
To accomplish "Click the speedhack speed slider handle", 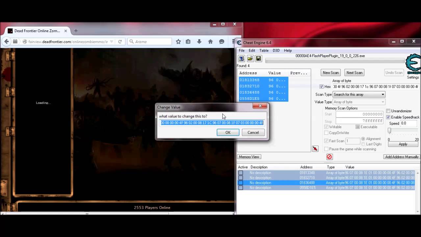I will pyautogui.click(x=389, y=131).
